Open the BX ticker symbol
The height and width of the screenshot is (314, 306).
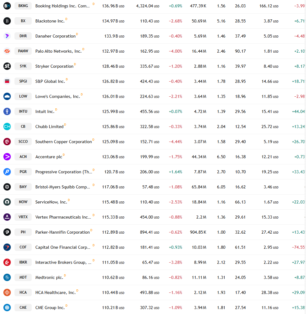(23, 21)
